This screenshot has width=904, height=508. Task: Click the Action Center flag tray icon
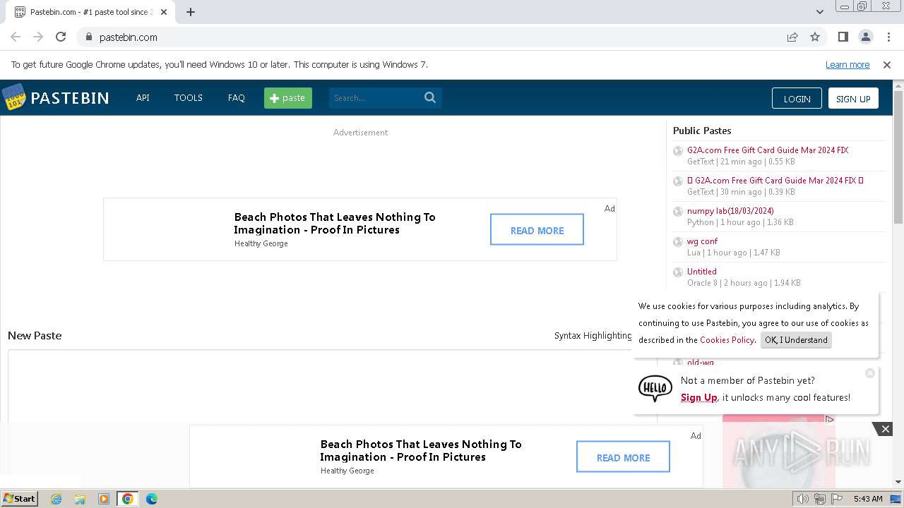(x=837, y=499)
